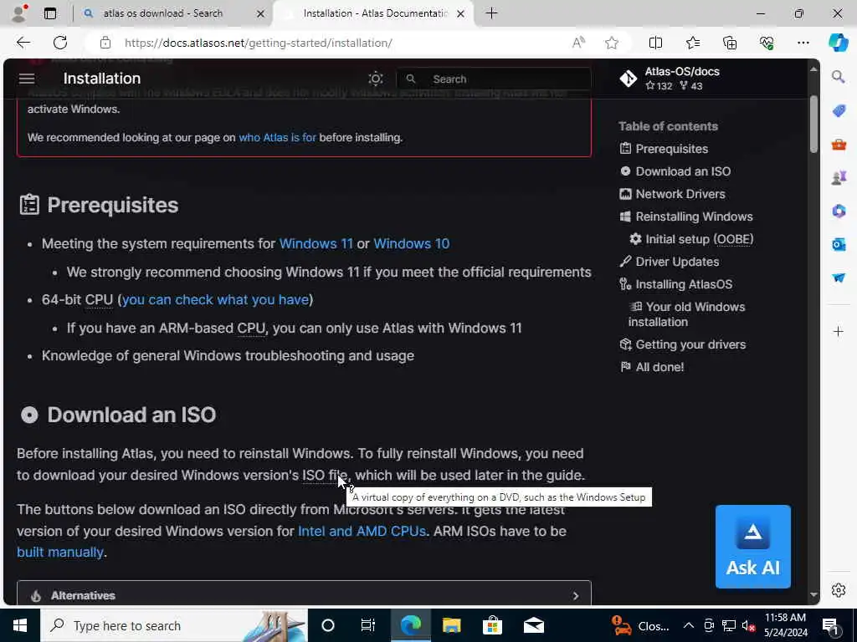
Task: Jump to Prerequisites in table of contents
Action: 664,149
